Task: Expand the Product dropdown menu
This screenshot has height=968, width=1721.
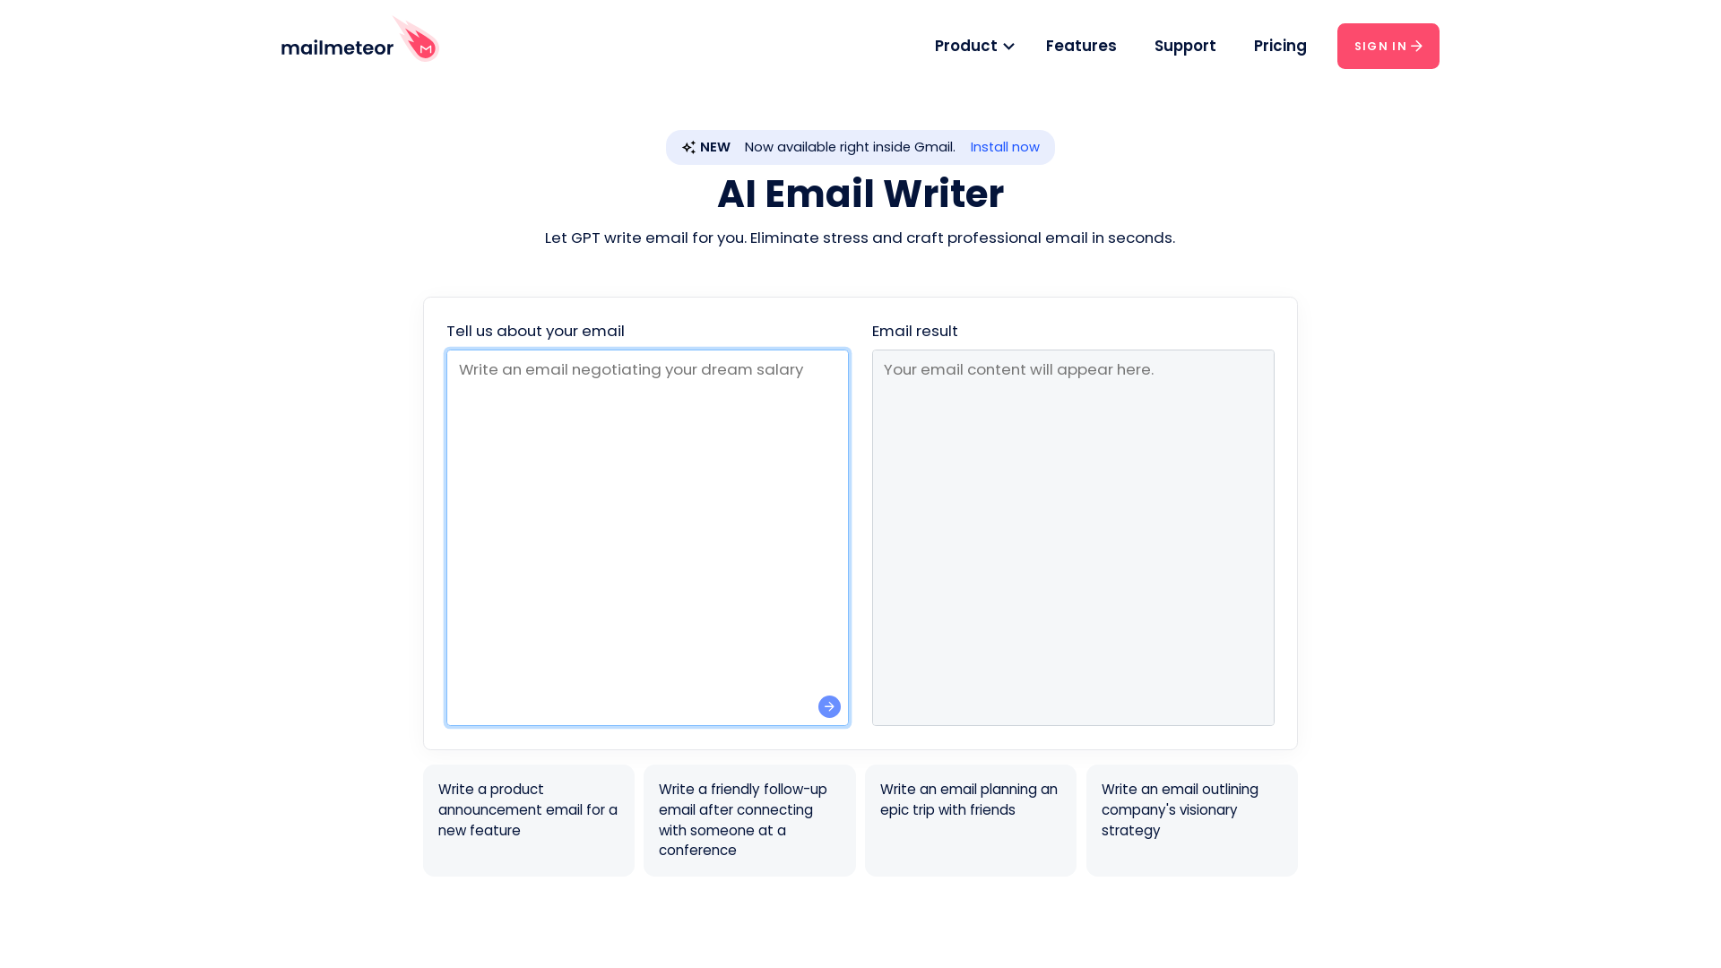Action: tap(973, 45)
